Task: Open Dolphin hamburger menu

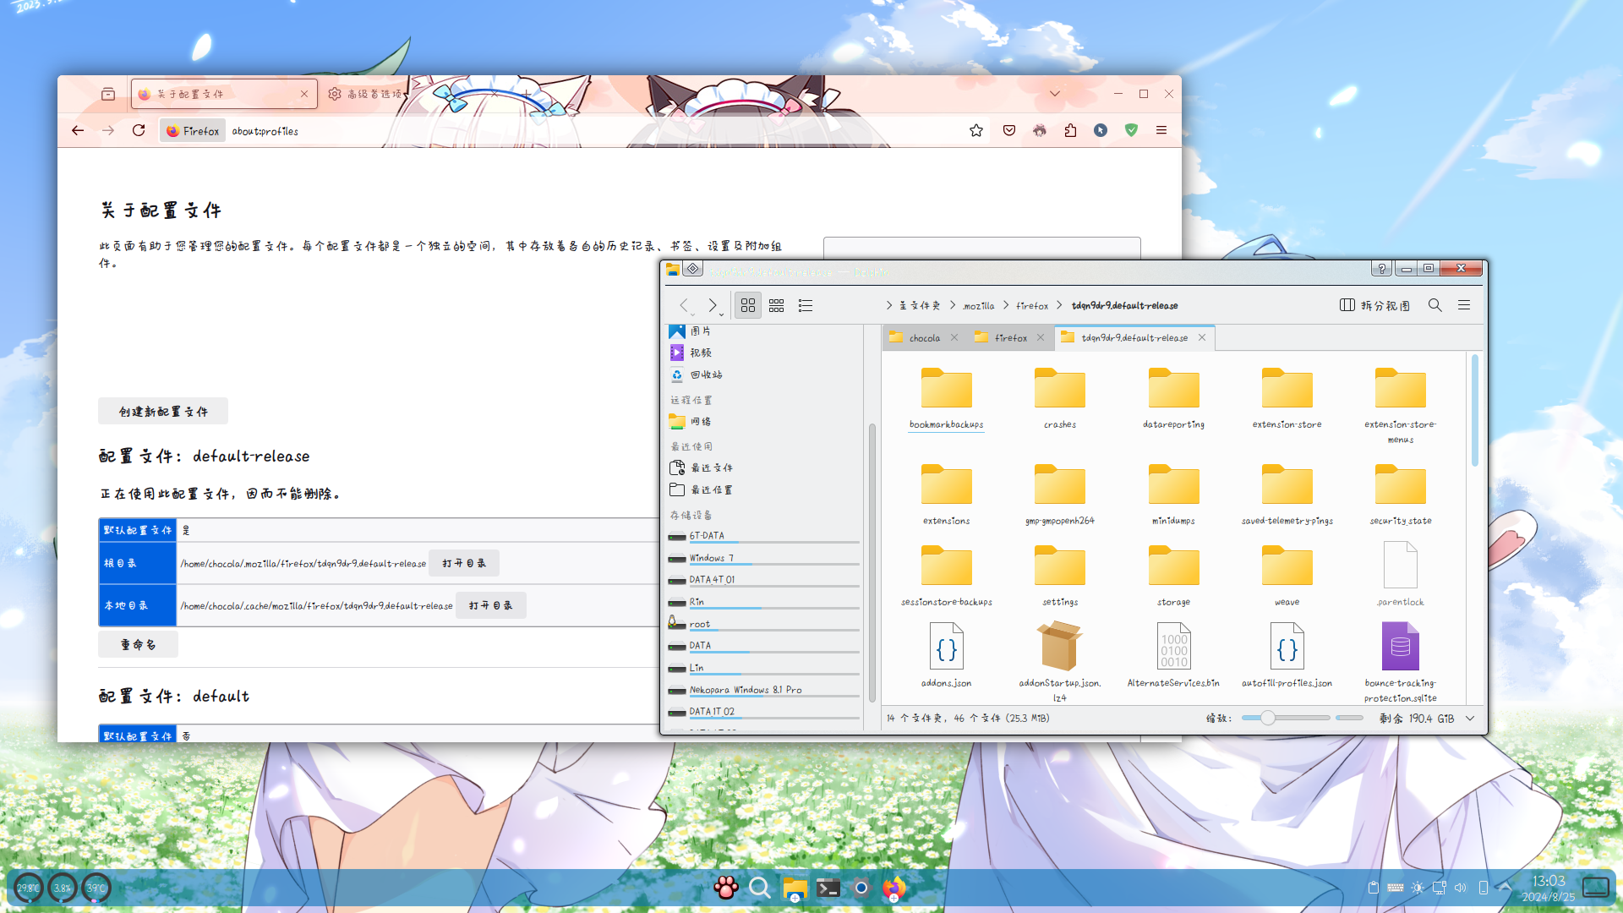Action: click(1464, 305)
